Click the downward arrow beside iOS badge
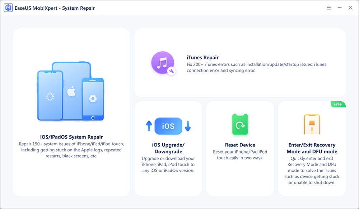Image resolution: width=359 pixels, height=209 pixels. [x=187, y=126]
